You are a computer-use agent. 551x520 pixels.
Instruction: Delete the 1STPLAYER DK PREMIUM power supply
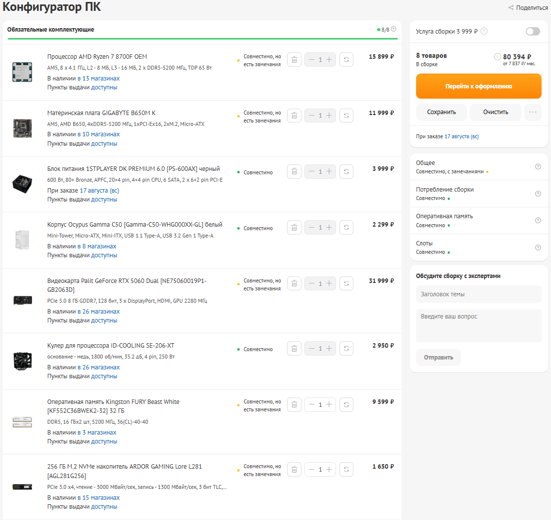[294, 172]
